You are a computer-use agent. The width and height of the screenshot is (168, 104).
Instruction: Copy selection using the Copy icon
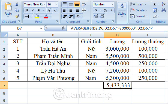[17, 10]
